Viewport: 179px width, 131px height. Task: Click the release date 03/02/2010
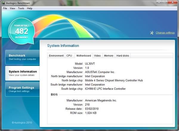point(92,109)
